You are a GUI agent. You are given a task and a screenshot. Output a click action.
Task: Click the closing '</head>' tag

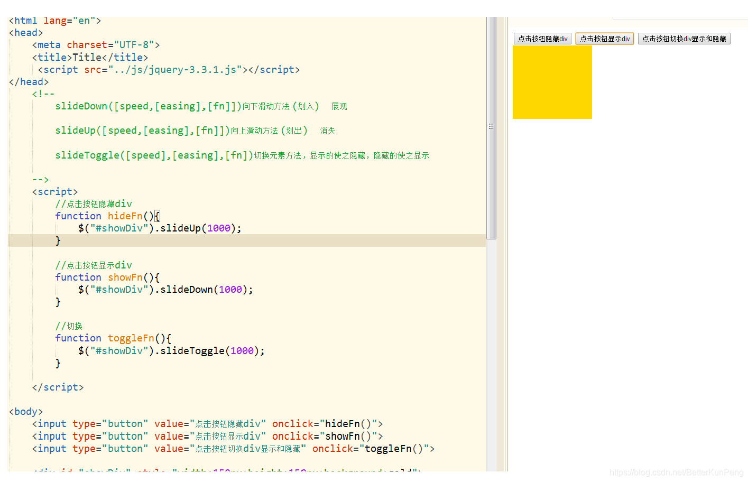coord(29,82)
